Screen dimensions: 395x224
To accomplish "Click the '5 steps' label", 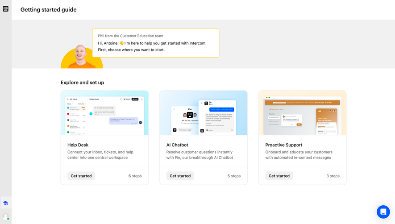I will coord(234,176).
